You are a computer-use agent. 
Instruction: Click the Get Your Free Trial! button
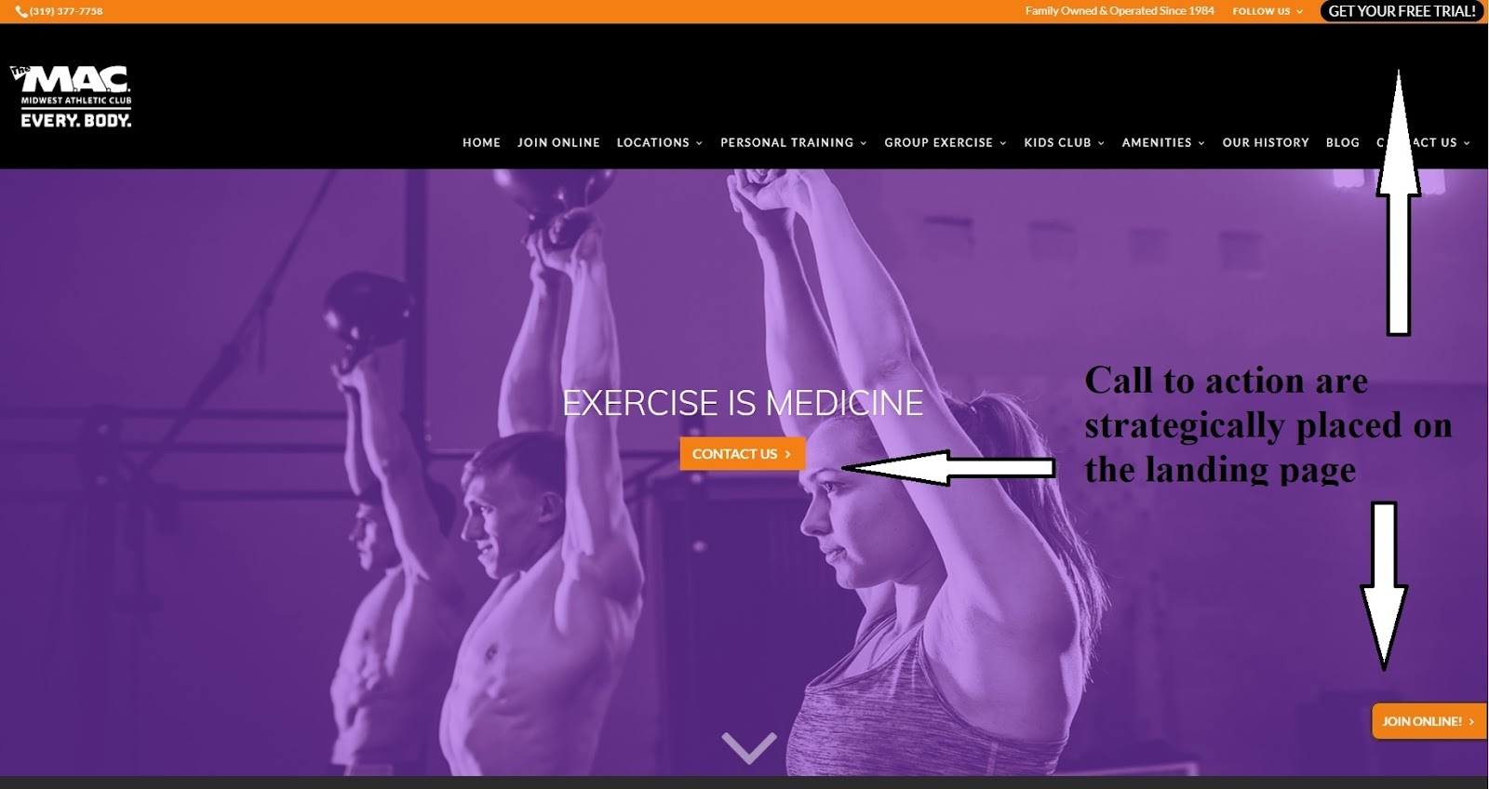tap(1402, 11)
